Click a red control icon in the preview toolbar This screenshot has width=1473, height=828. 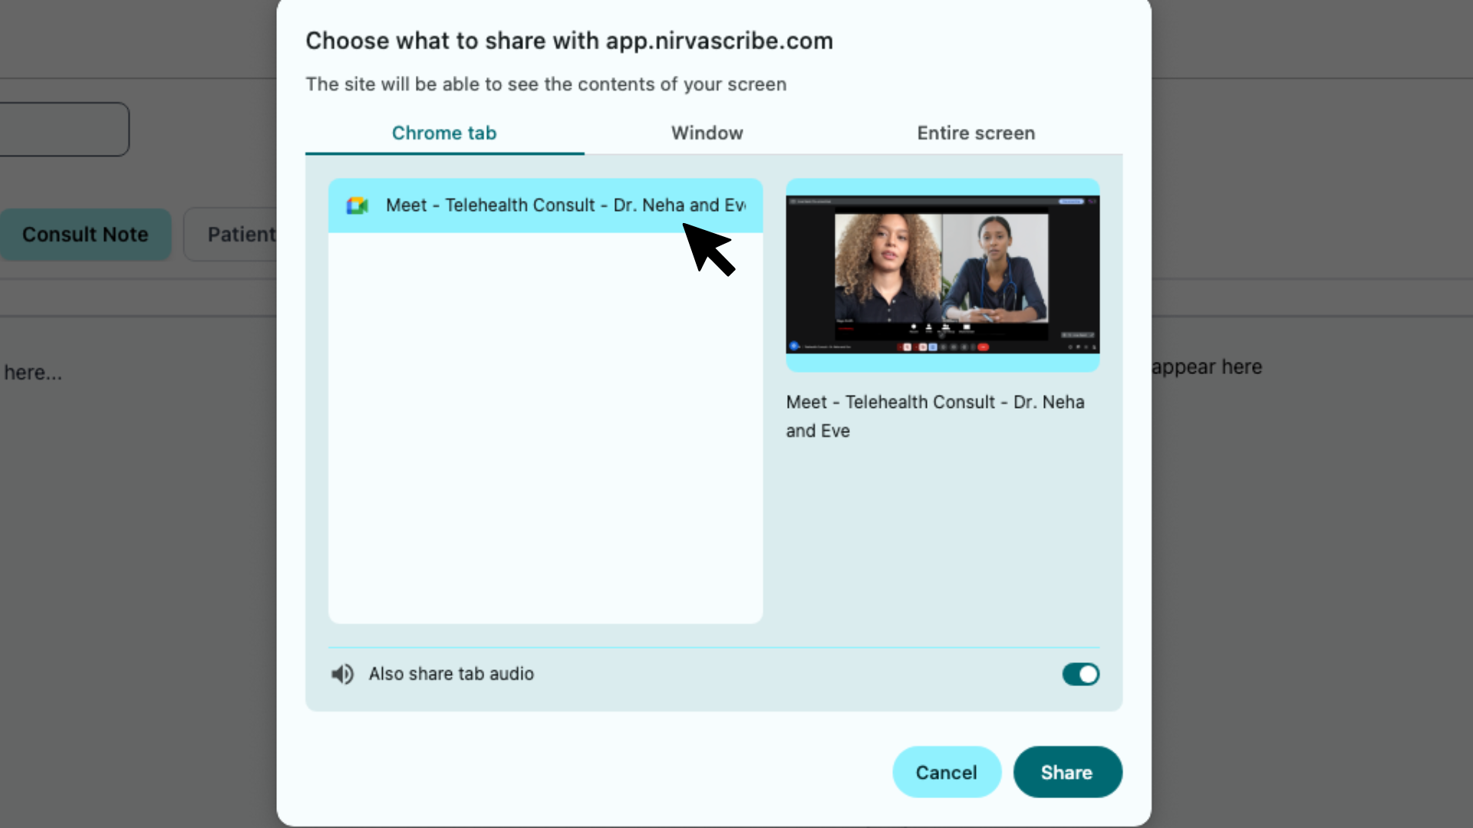coord(907,347)
